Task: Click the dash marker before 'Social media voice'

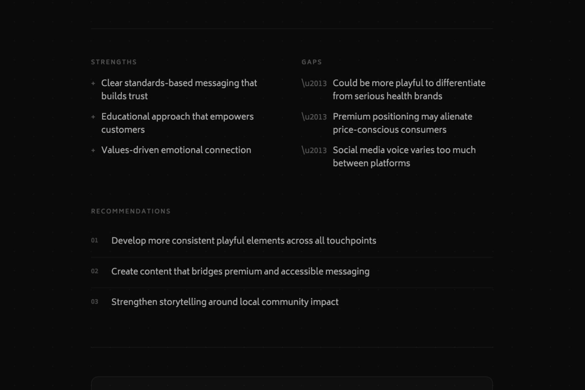Action: pos(314,150)
